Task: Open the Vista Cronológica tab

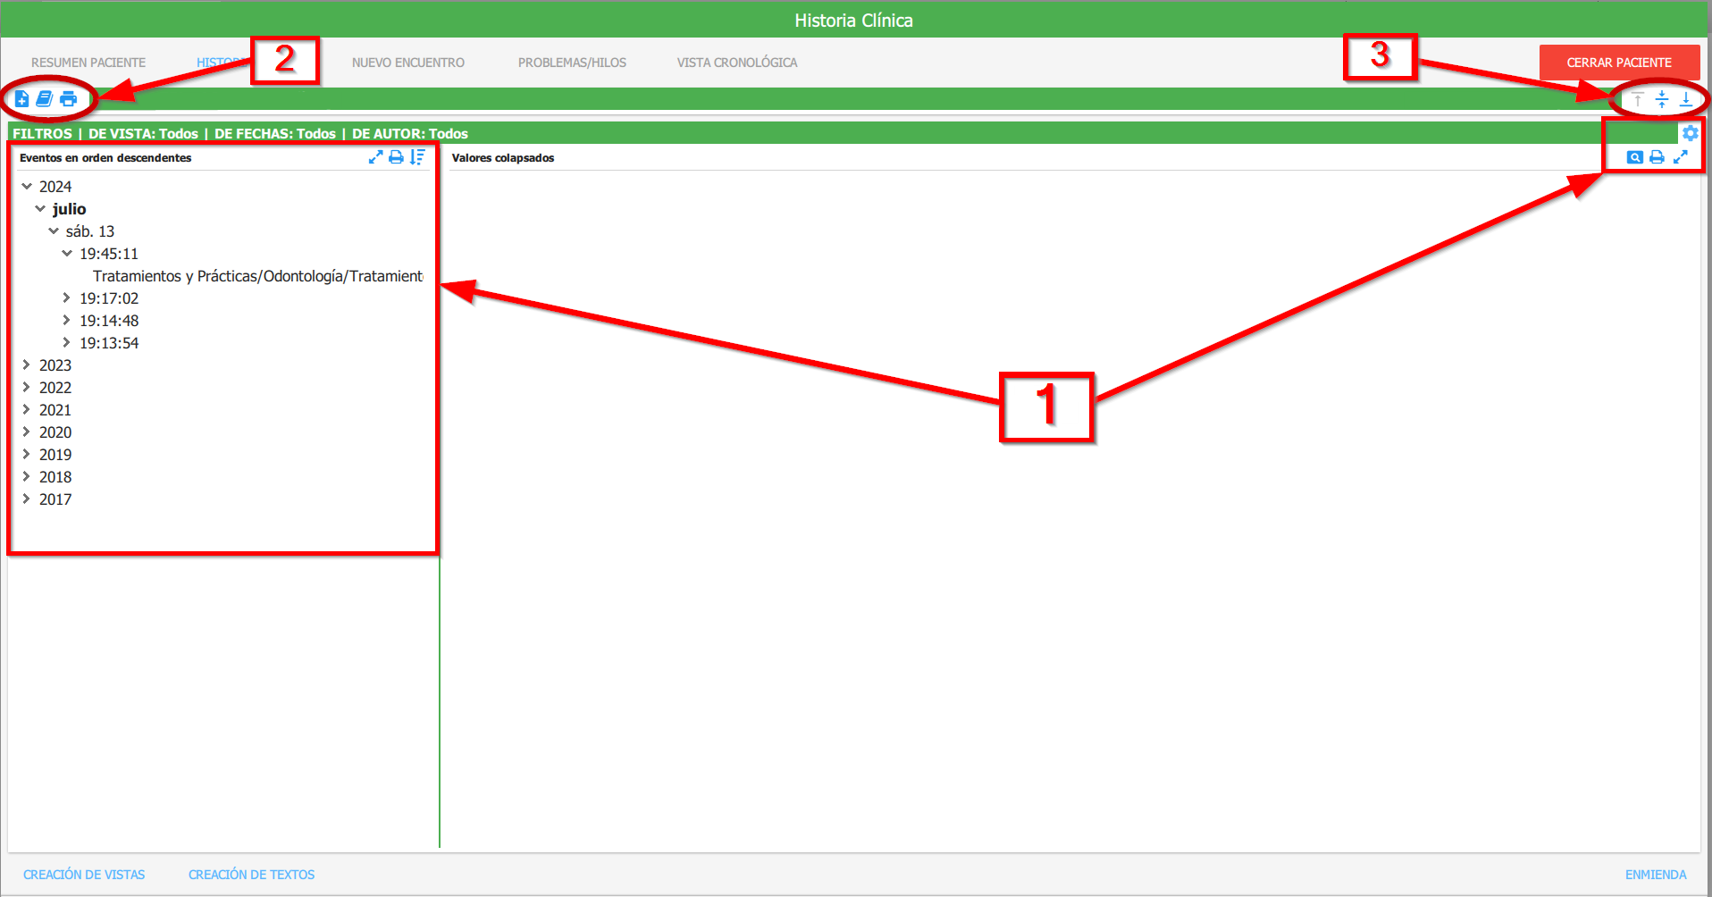Action: click(x=736, y=63)
